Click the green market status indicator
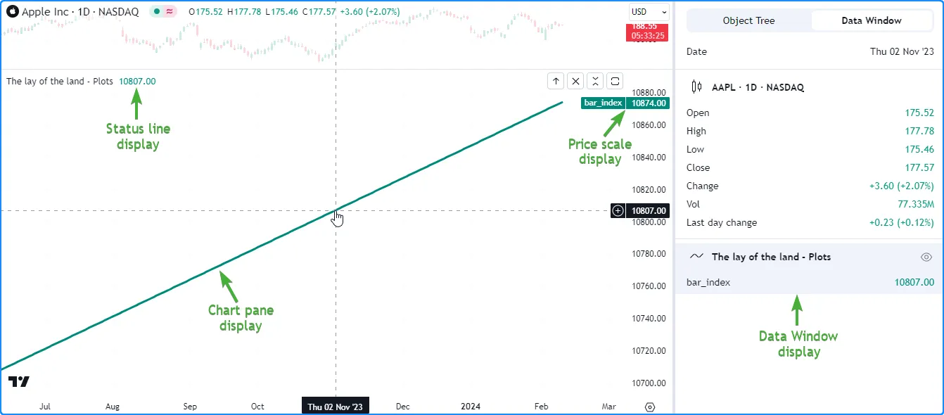The height and width of the screenshot is (415, 944). [156, 12]
